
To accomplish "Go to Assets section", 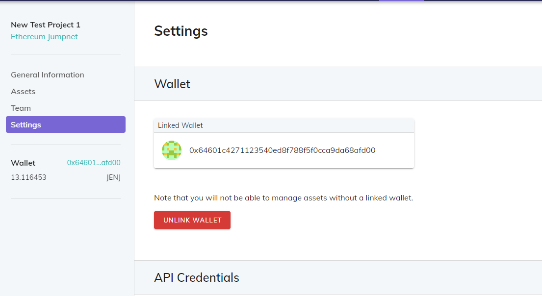I will (x=23, y=92).
